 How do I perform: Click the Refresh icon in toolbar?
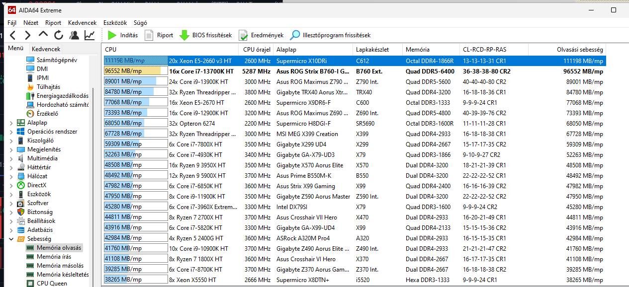59,35
